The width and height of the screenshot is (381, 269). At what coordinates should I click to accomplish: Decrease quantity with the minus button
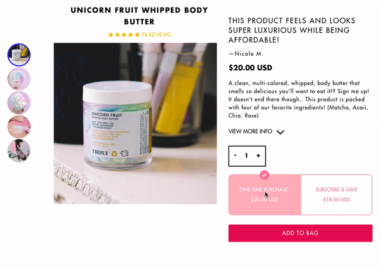tap(235, 155)
